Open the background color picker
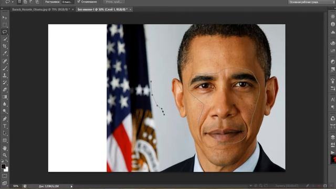Viewport: 336px width, 189px height. tap(6, 170)
